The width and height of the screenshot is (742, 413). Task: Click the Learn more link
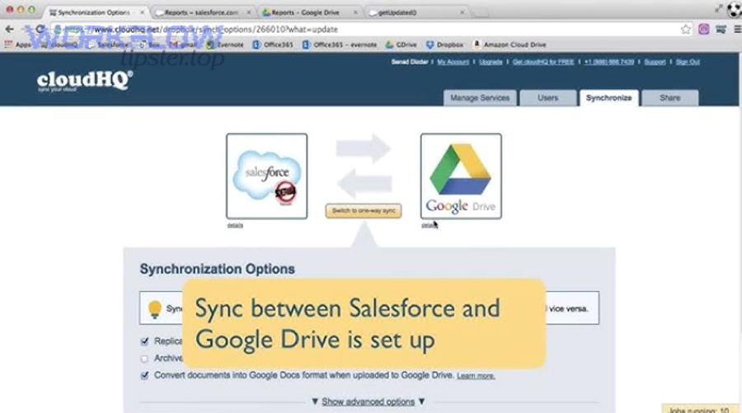tap(476, 376)
